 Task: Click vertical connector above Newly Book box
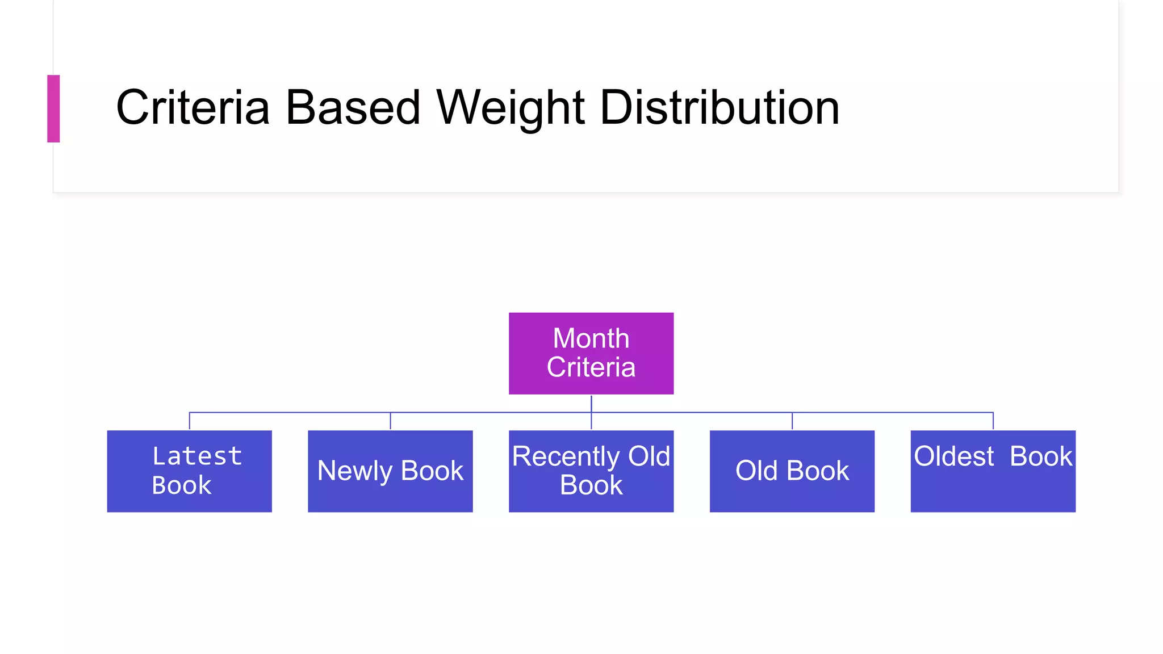click(x=390, y=421)
